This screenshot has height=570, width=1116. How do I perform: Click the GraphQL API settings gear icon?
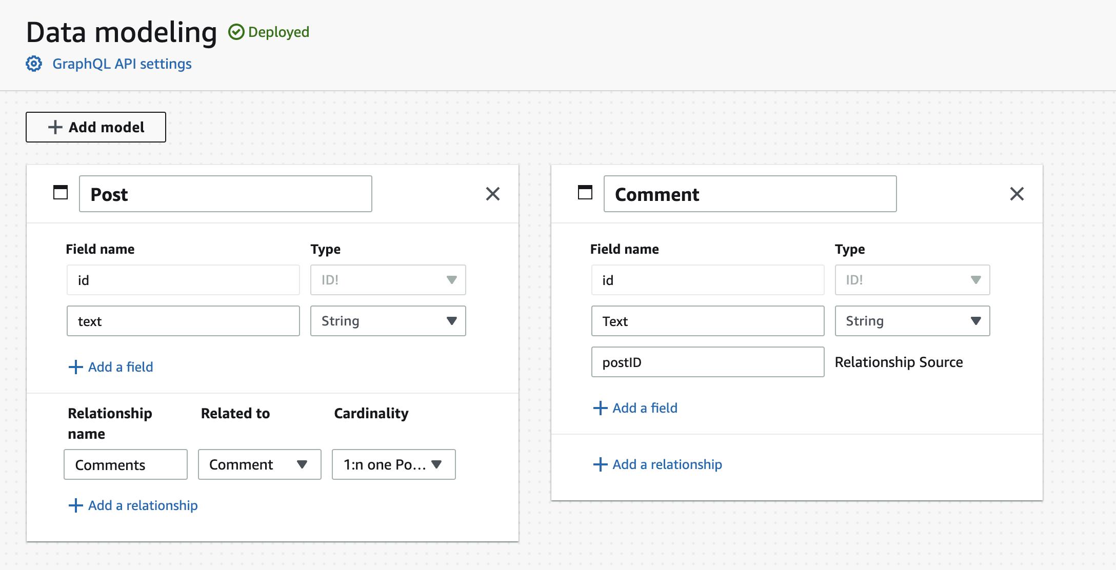(34, 64)
